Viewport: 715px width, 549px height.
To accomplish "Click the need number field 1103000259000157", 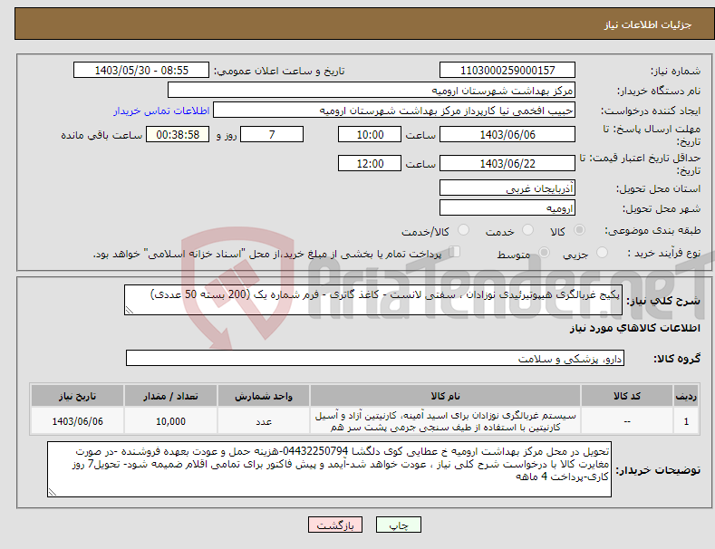I will click(x=507, y=71).
